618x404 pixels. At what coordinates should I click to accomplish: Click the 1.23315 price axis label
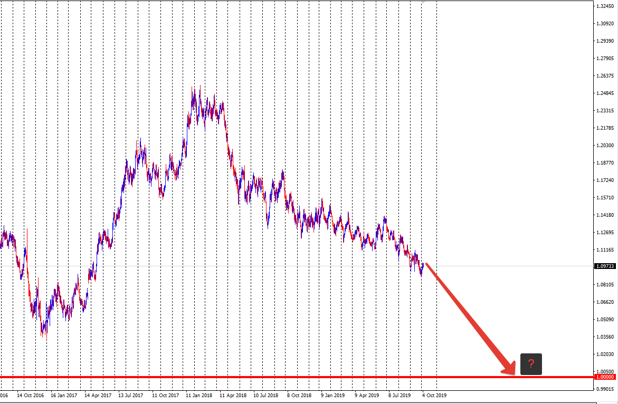(x=605, y=111)
